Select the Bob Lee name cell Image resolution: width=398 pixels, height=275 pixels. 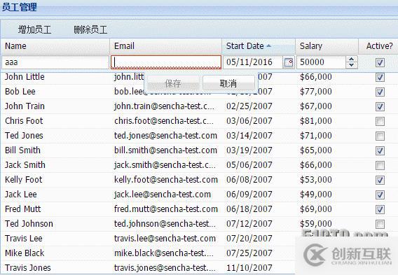(x=20, y=92)
